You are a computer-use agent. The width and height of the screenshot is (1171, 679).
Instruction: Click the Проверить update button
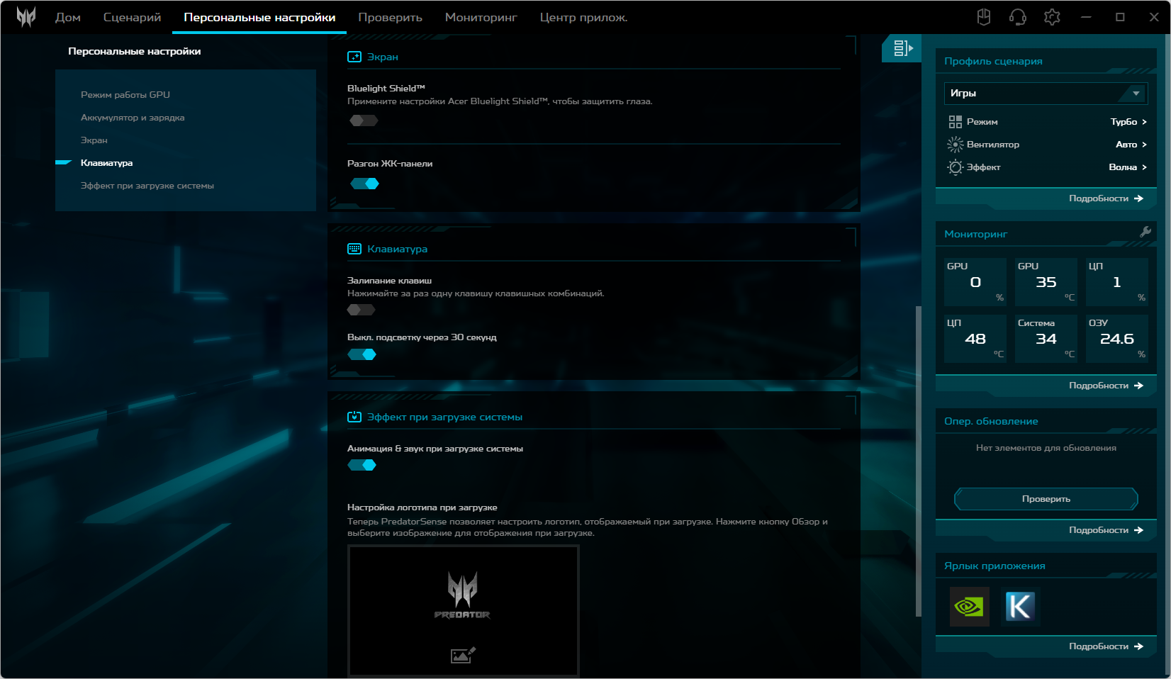coord(1046,499)
